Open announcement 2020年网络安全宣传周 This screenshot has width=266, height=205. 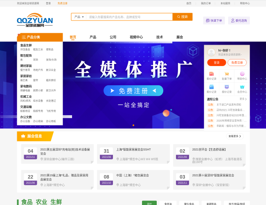tap(231, 121)
